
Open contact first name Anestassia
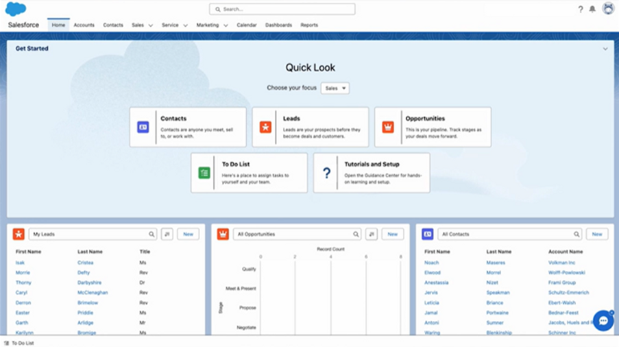click(x=436, y=283)
